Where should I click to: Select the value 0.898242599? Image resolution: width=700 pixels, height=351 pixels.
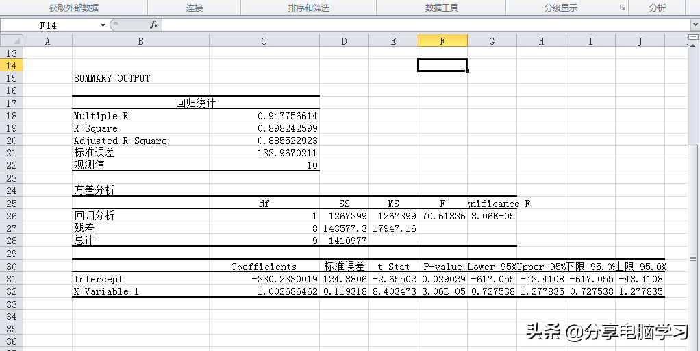click(x=264, y=128)
